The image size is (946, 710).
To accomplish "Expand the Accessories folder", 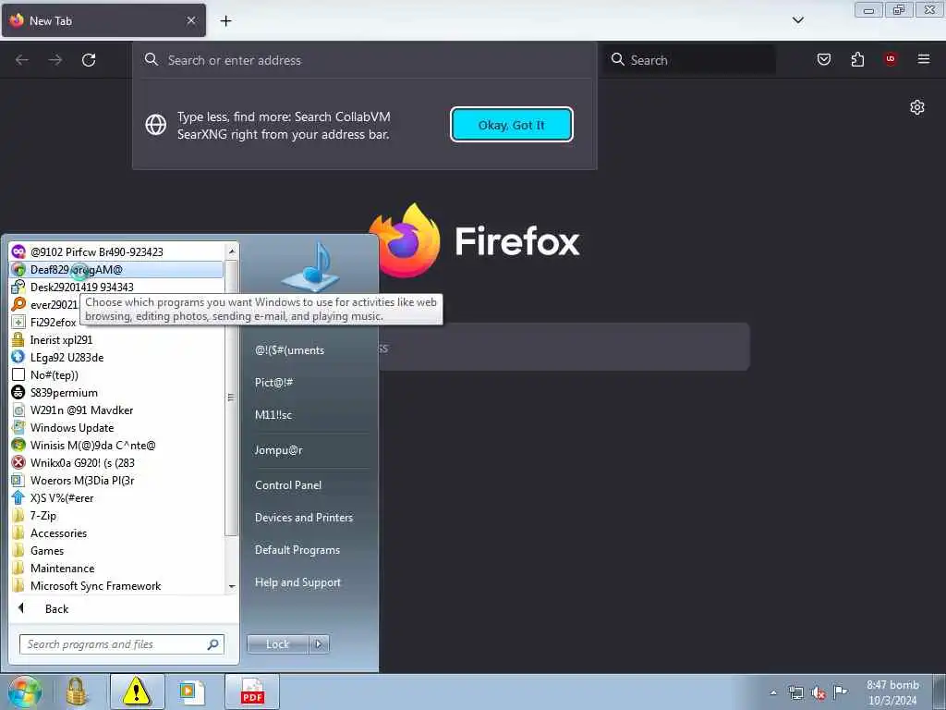I will [x=117, y=533].
